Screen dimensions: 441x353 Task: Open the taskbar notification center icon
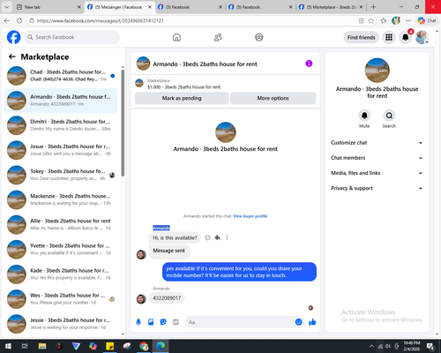(430, 346)
